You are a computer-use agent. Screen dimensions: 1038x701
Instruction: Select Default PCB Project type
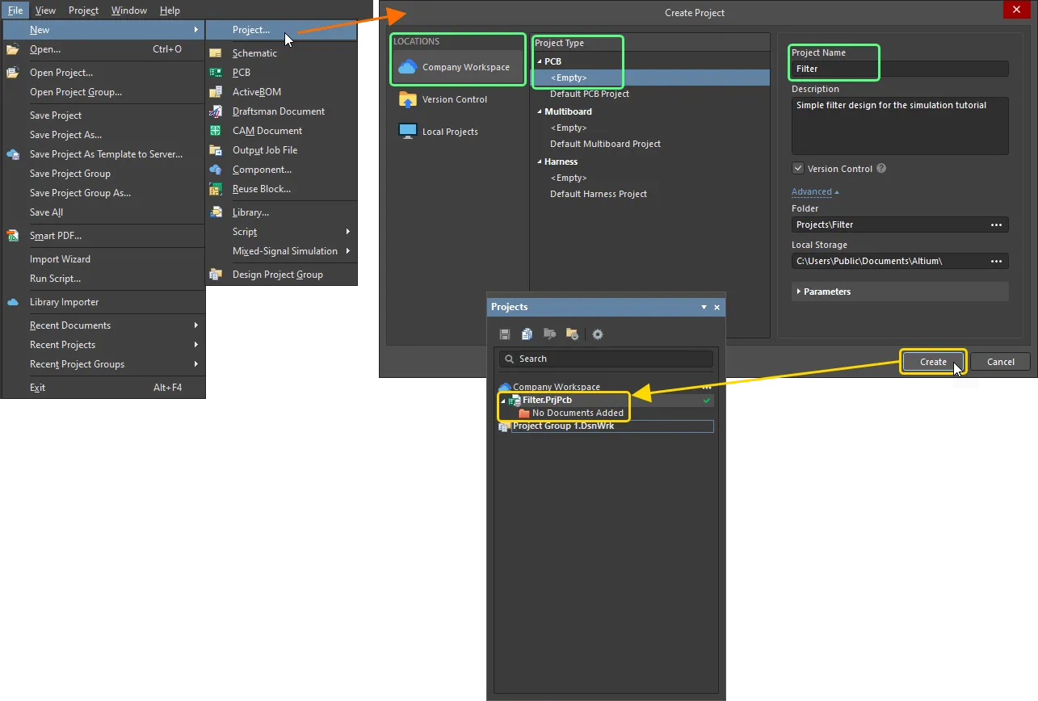(590, 94)
